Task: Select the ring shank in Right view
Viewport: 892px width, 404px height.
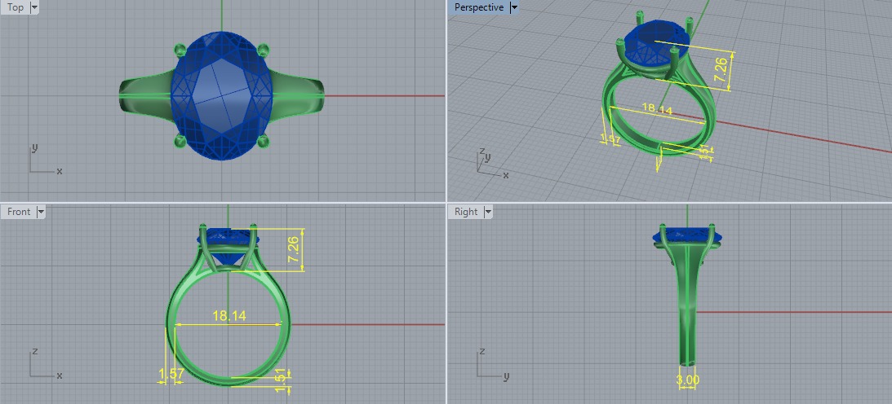Action: (688, 306)
